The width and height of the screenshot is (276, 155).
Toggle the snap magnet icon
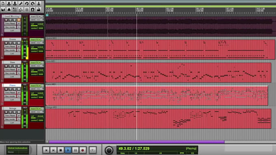33,9
